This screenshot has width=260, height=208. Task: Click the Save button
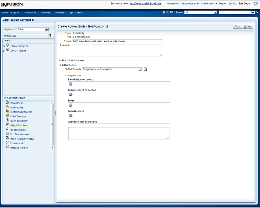[x=237, y=26]
